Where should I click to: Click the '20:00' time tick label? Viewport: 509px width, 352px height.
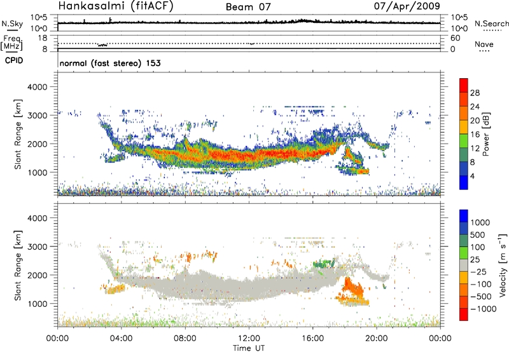pos(376,339)
